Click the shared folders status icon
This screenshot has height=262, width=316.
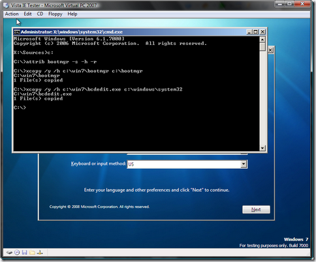point(32,252)
